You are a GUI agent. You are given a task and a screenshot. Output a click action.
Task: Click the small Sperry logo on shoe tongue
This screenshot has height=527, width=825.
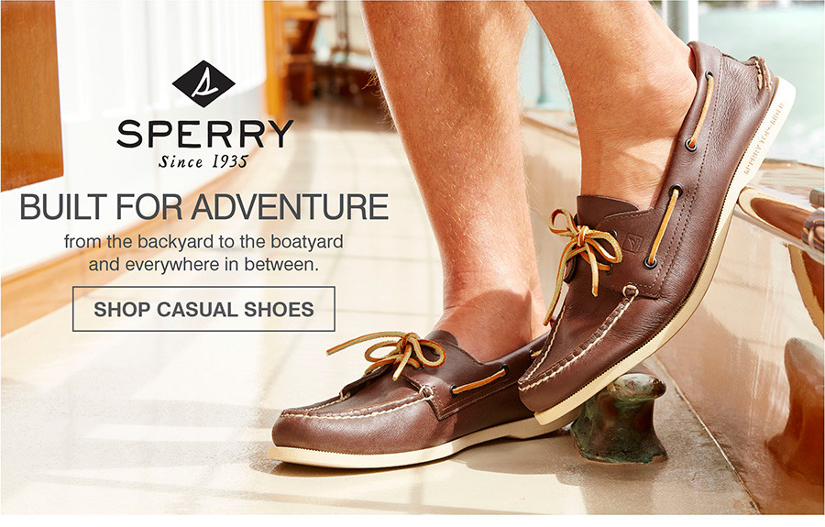pyautogui.click(x=633, y=242)
